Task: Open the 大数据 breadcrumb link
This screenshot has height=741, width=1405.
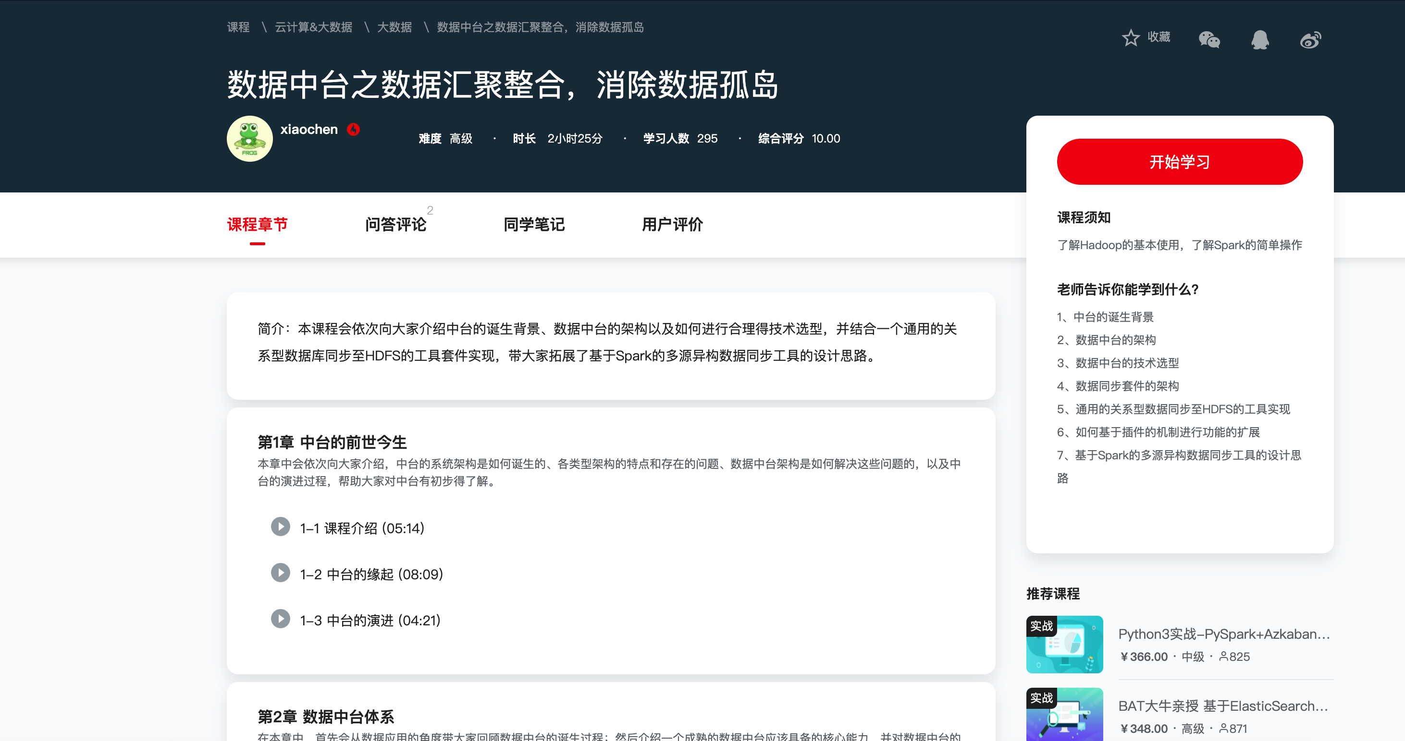Action: click(394, 27)
